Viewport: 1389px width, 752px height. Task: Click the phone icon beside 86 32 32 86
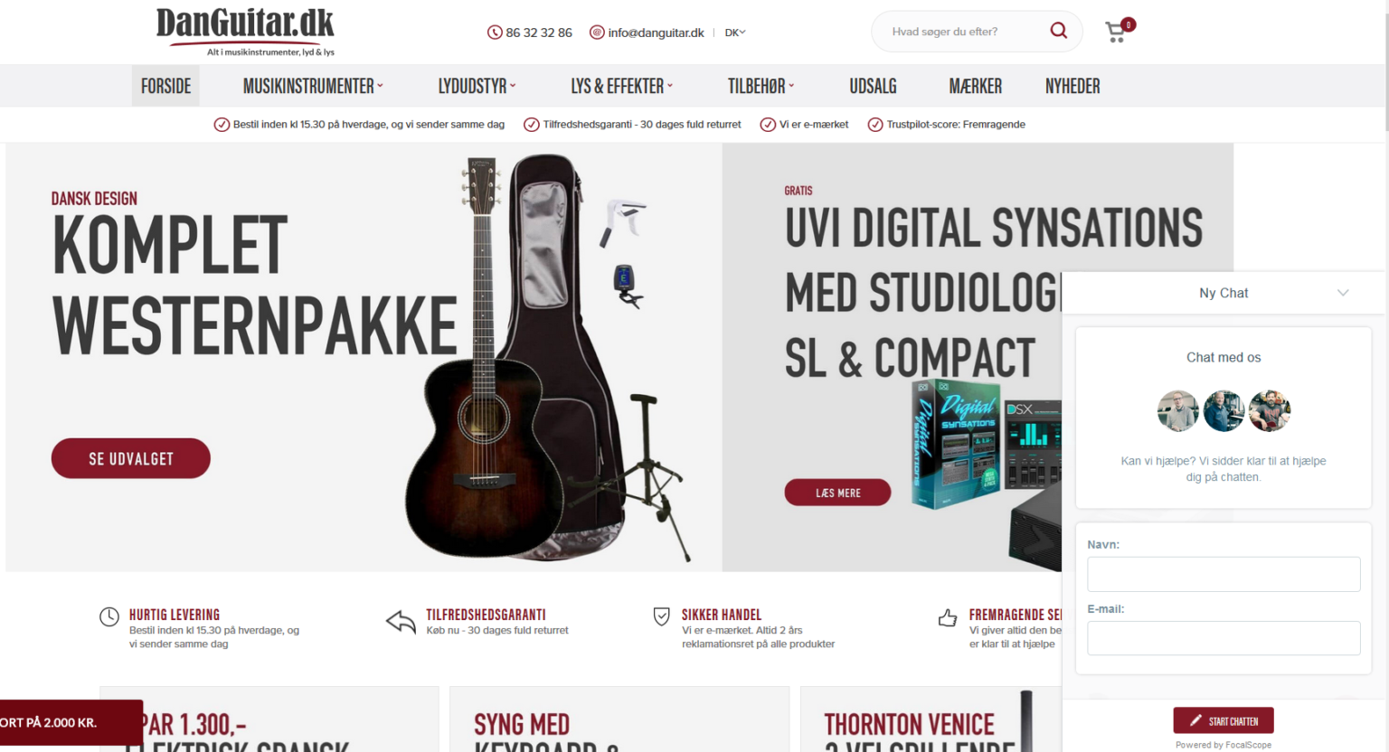(x=495, y=33)
